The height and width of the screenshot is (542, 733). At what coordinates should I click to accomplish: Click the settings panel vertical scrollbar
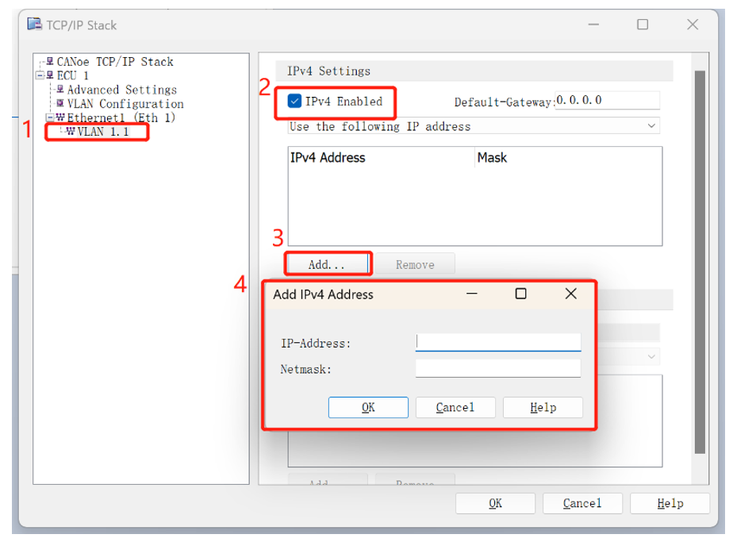(700, 262)
